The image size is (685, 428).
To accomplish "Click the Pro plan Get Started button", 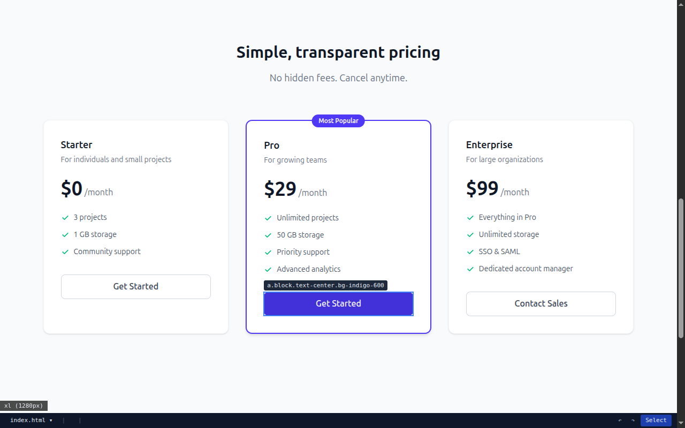I will (338, 304).
